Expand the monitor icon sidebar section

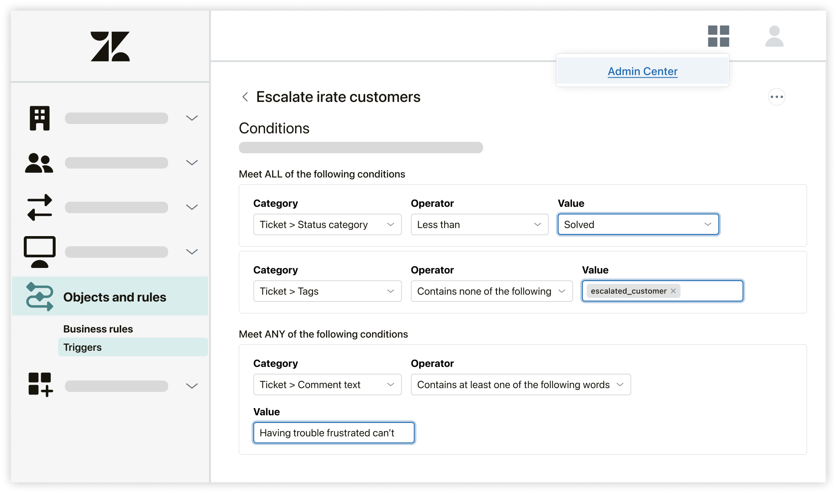192,252
